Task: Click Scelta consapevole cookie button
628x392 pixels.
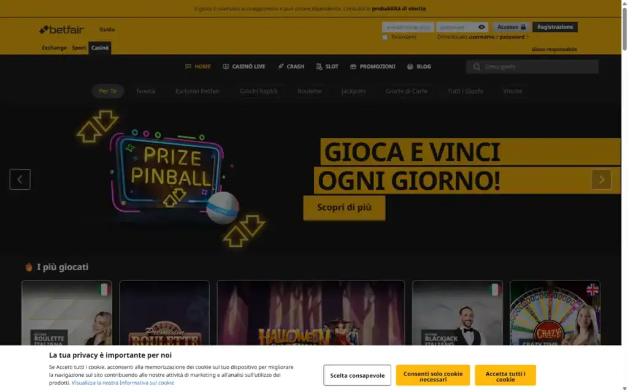Action: [x=357, y=375]
